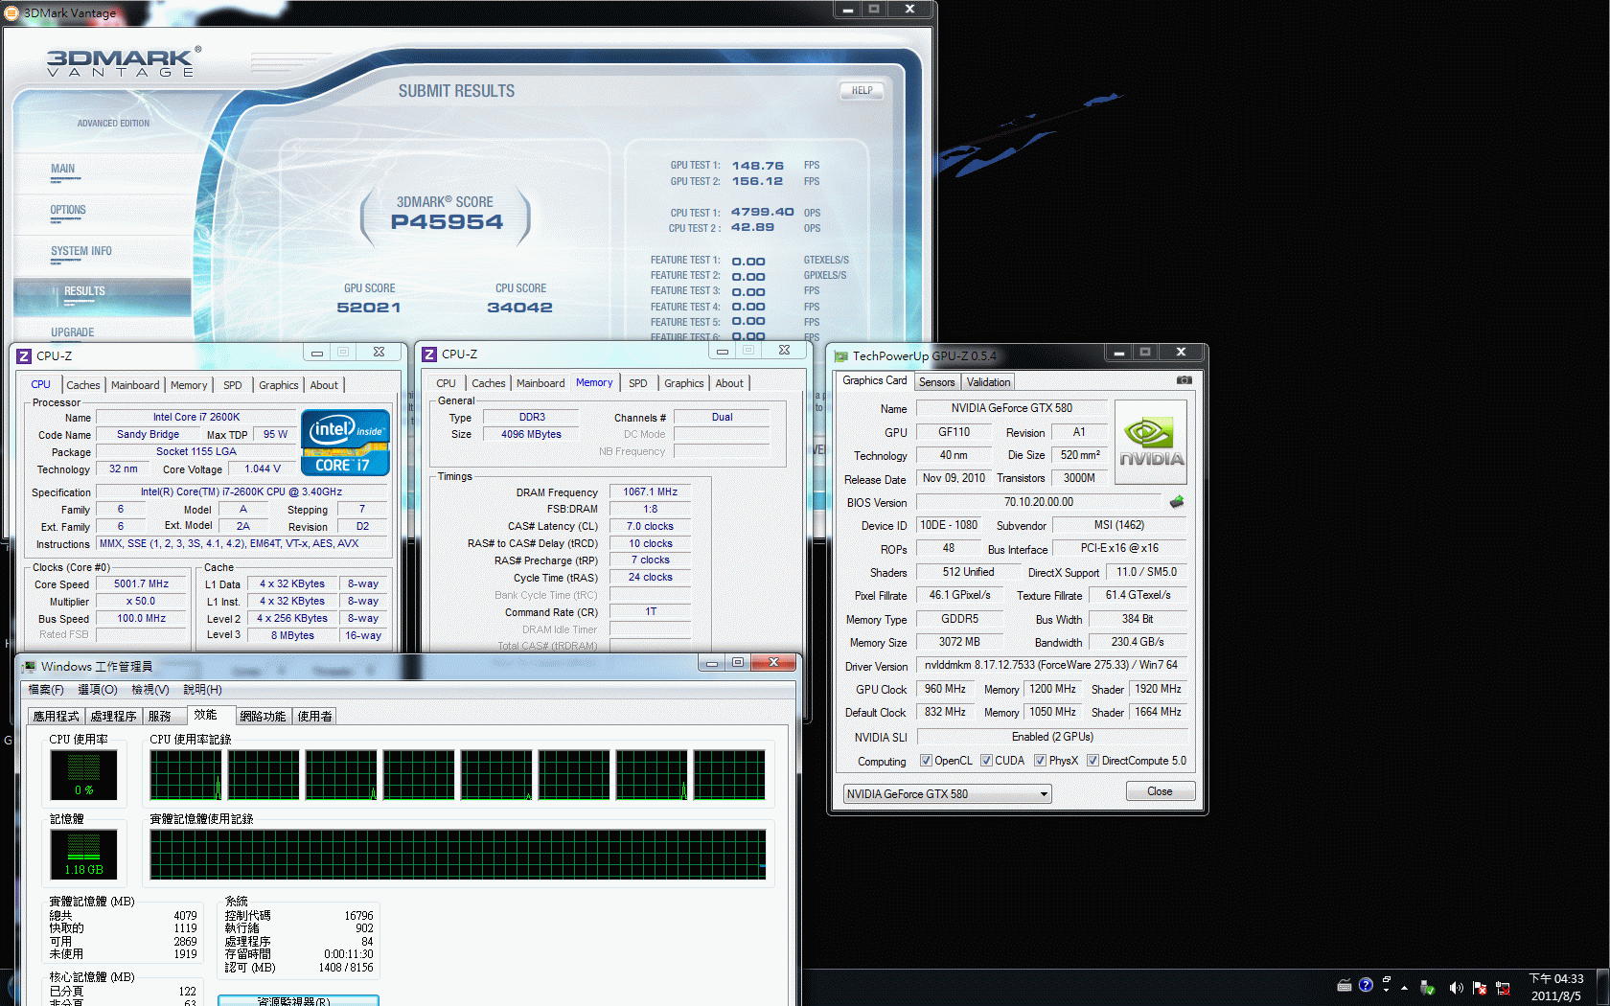Open OPTIONS section in 3DMark sidebar

68,210
